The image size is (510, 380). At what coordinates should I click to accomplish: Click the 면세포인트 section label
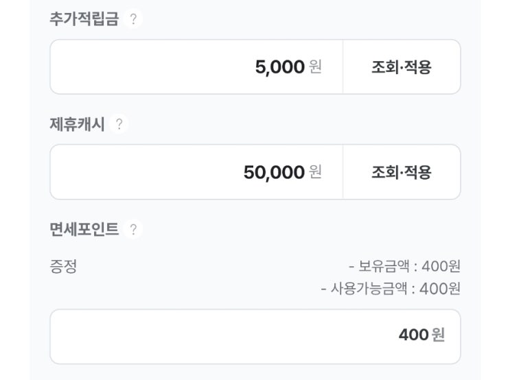pyautogui.click(x=84, y=229)
